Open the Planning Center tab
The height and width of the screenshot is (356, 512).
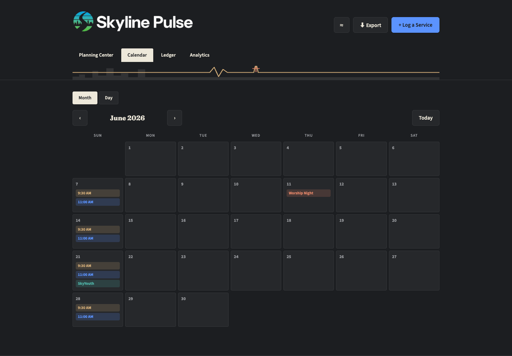click(x=96, y=55)
